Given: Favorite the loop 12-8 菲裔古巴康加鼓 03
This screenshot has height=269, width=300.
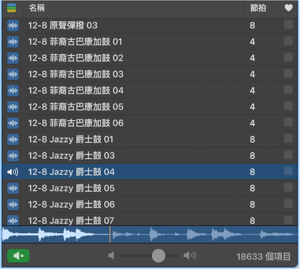Looking at the screenshot, I should click(x=289, y=74).
